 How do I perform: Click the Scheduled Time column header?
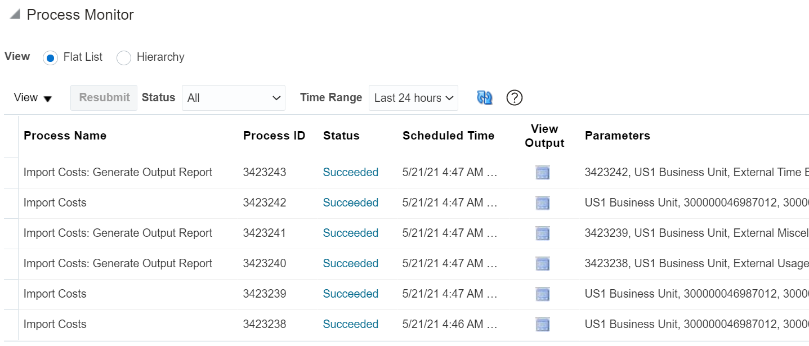click(448, 136)
